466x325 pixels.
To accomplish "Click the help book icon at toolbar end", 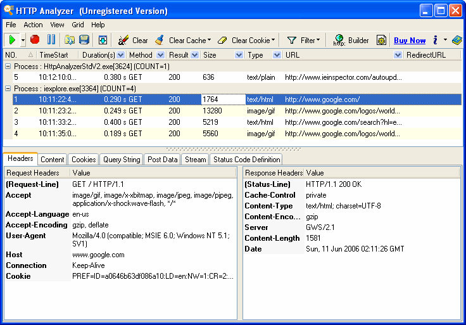I will 457,40.
